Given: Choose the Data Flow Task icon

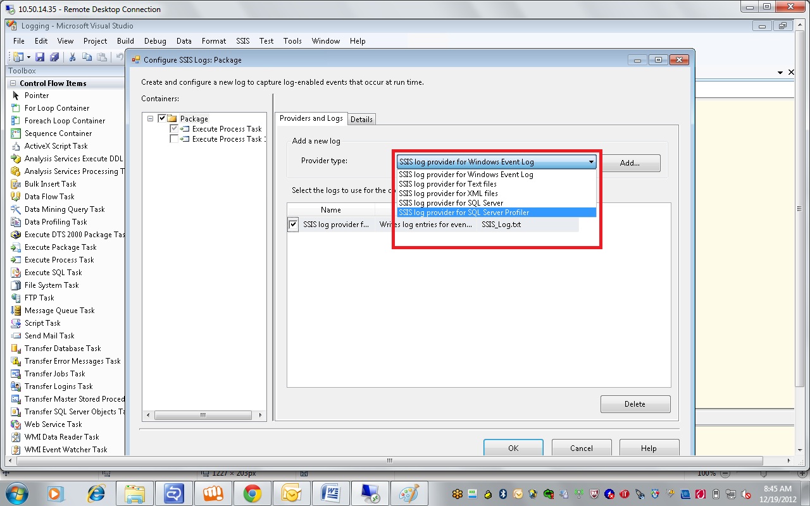Looking at the screenshot, I should pyautogui.click(x=16, y=197).
